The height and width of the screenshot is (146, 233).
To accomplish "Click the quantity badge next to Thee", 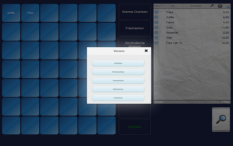I will (157, 12).
